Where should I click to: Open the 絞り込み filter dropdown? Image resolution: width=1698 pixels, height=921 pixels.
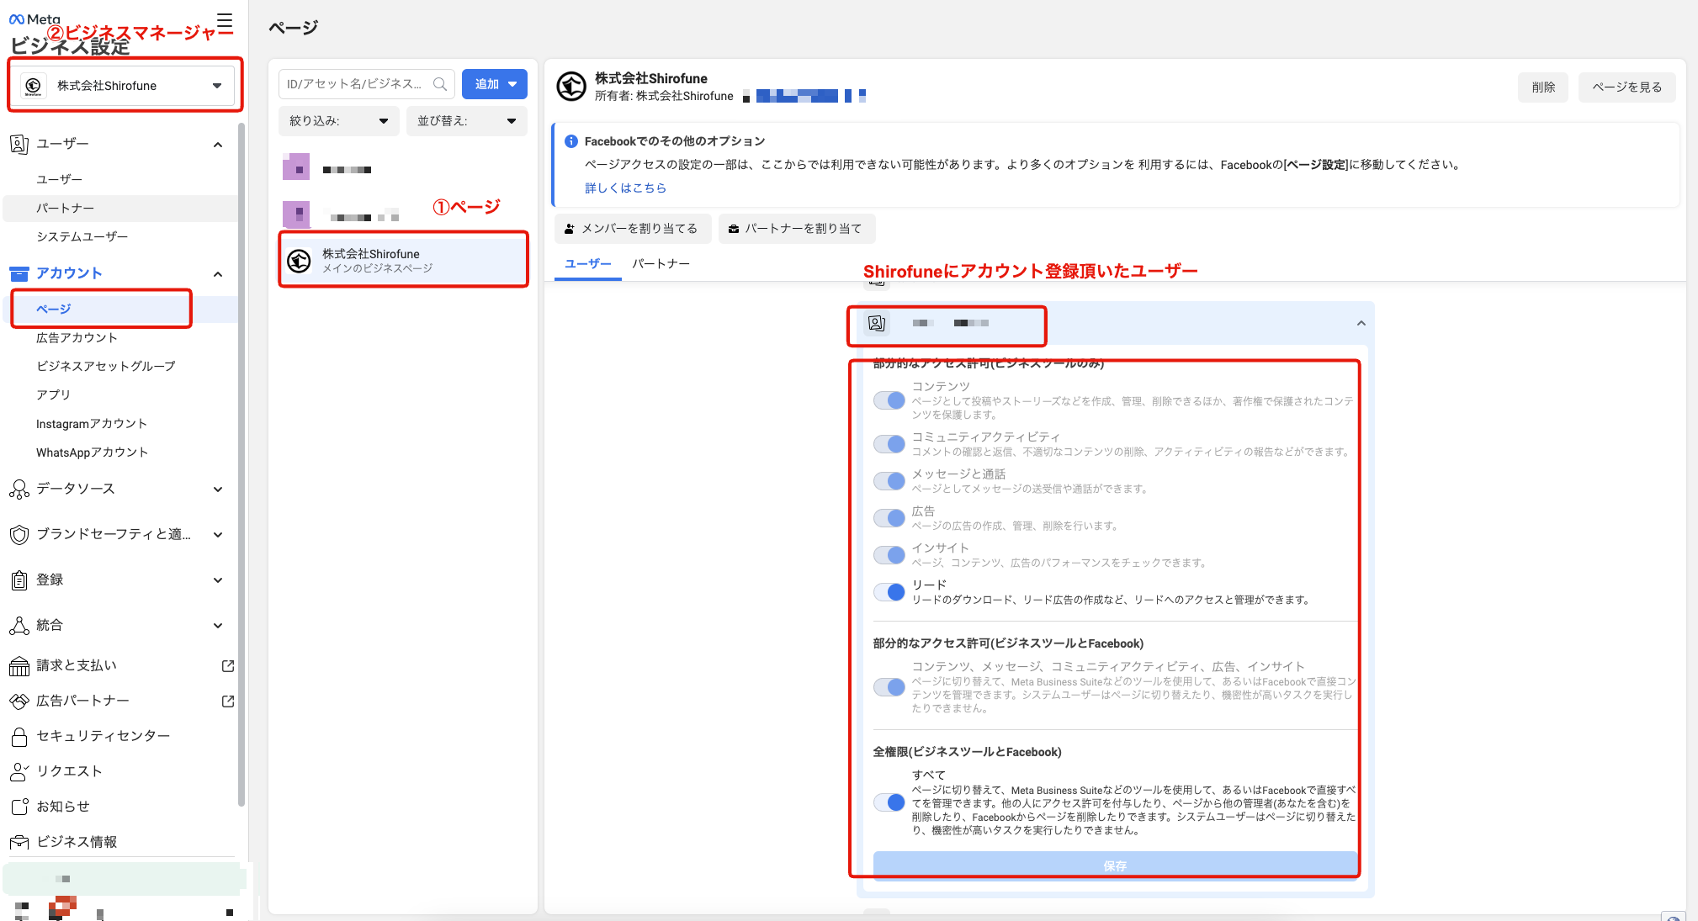click(339, 121)
